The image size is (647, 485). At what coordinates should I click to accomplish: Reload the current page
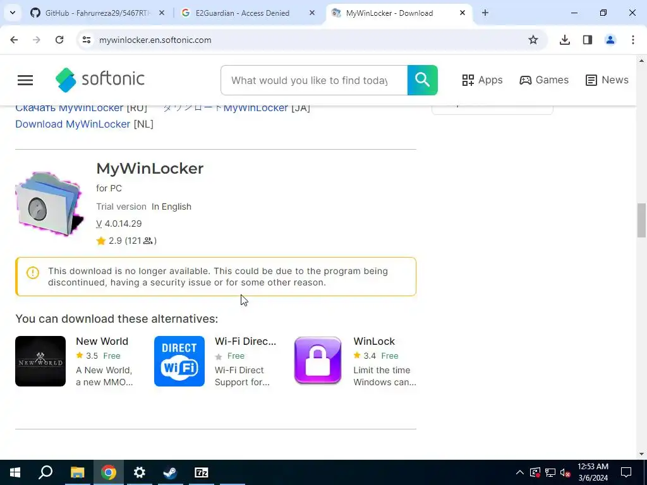tap(59, 40)
